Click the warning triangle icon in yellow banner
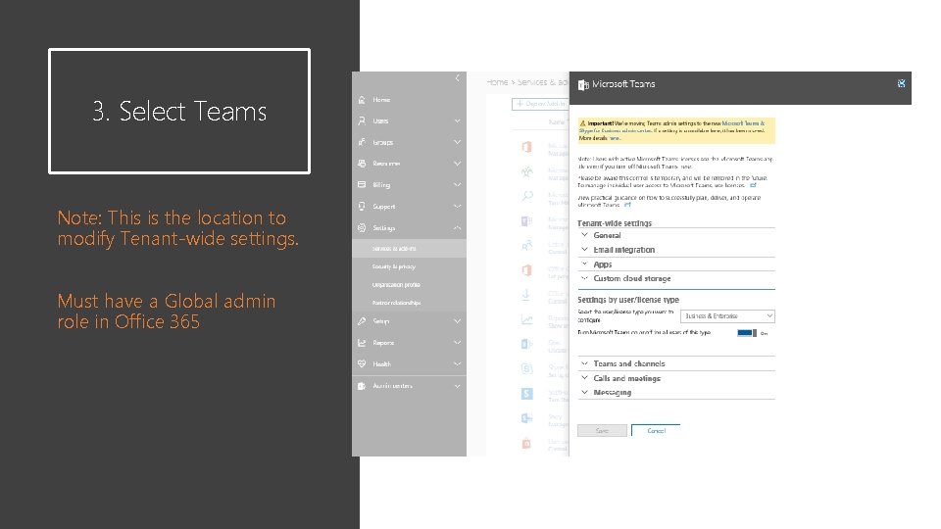Viewport: 941px width, 529px height. (582, 123)
